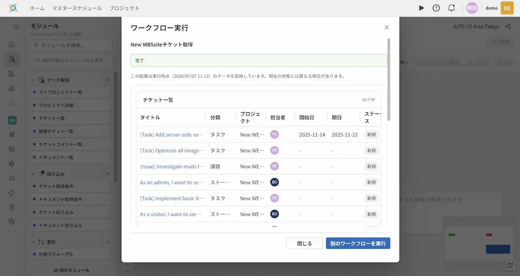Viewport: 520px width, 276px height.
Task: Click the flow arrows icon in the left sidebar
Action: pyautogui.click(x=12, y=178)
